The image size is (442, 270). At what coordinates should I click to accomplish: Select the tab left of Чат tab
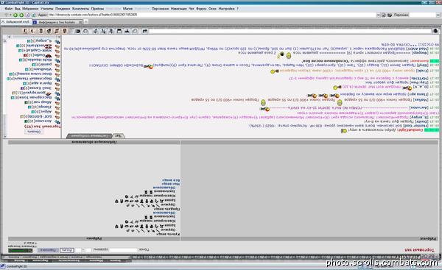(x=90, y=136)
